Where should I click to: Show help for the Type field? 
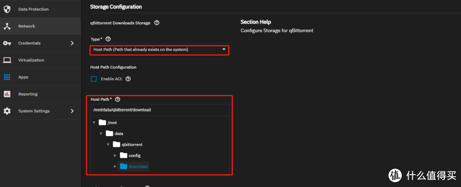(108, 39)
